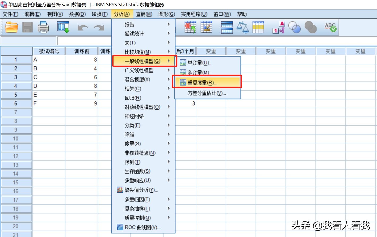Open 缺失值分析(Y)... dialog
The image size is (377, 237).
(143, 190)
